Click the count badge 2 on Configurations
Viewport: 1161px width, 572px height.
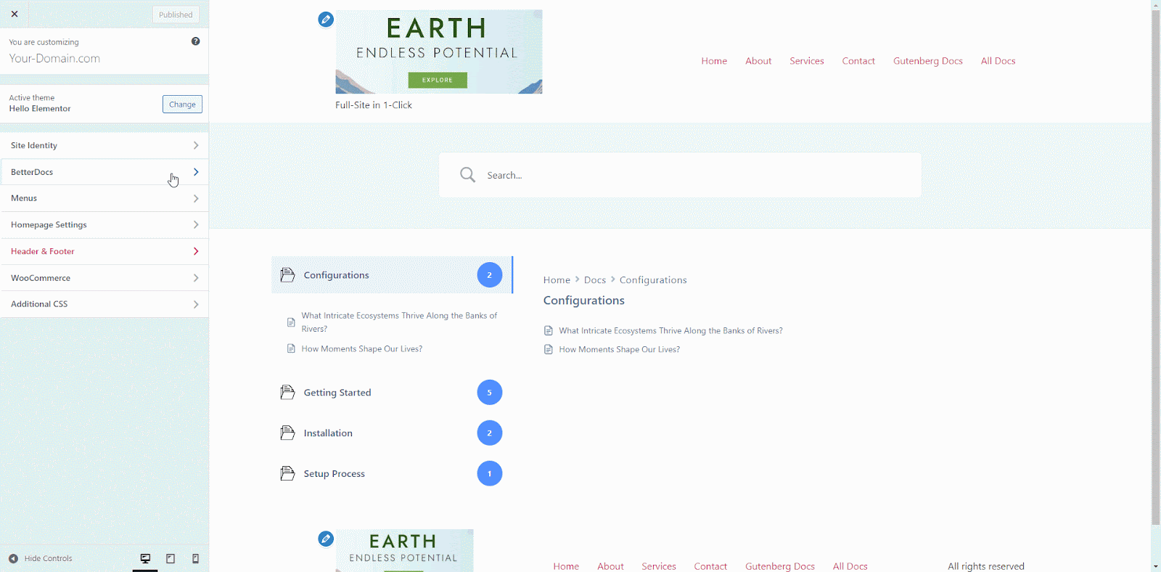(490, 275)
